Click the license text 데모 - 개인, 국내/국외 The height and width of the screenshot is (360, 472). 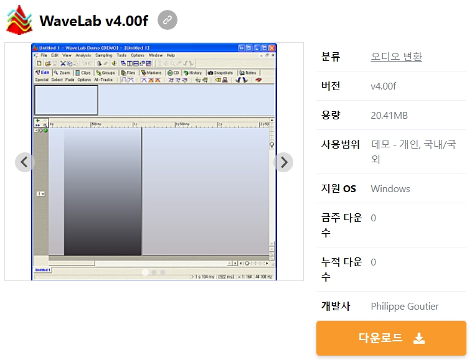click(413, 152)
